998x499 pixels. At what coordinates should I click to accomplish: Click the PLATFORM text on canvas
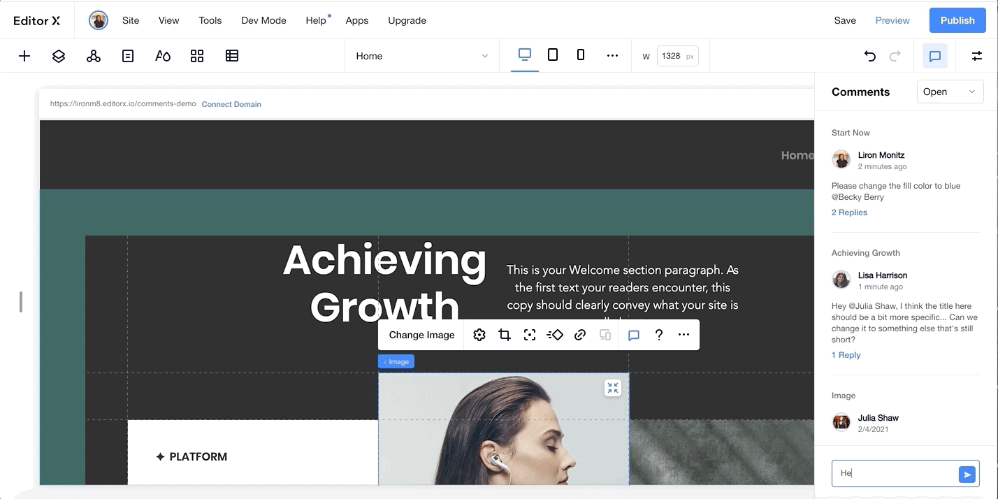pos(198,456)
